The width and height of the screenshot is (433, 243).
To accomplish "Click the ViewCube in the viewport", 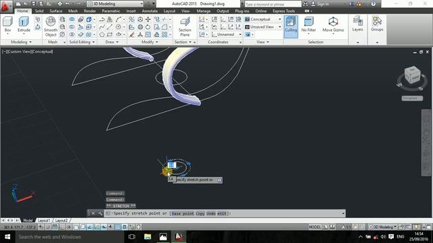I will pyautogui.click(x=412, y=75).
